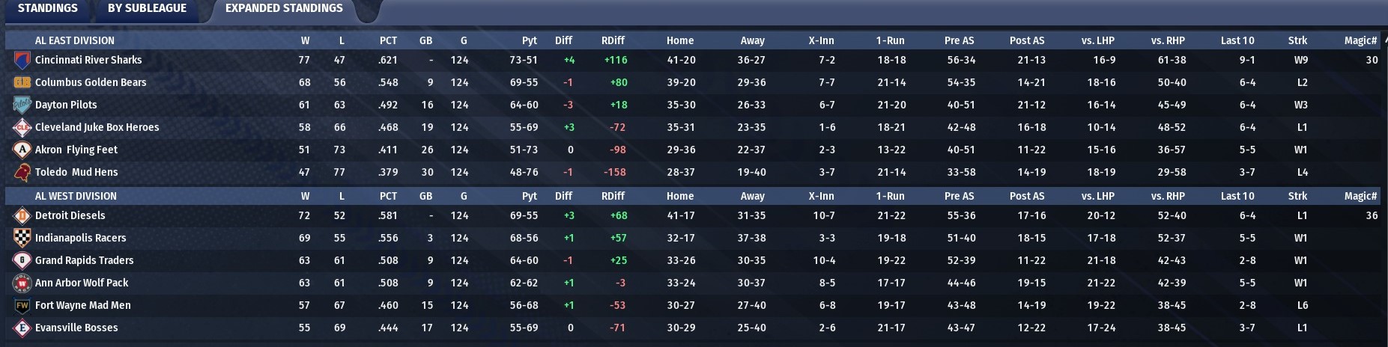Sort AL East by 1-Run column
Viewport: 1388px width, 347px height.
890,40
